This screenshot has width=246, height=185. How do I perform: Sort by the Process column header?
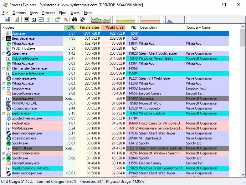(x=32, y=27)
